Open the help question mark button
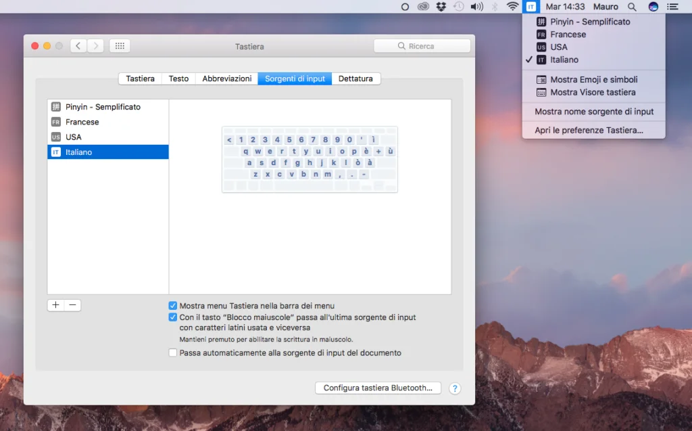The height and width of the screenshot is (431, 692). click(x=455, y=388)
